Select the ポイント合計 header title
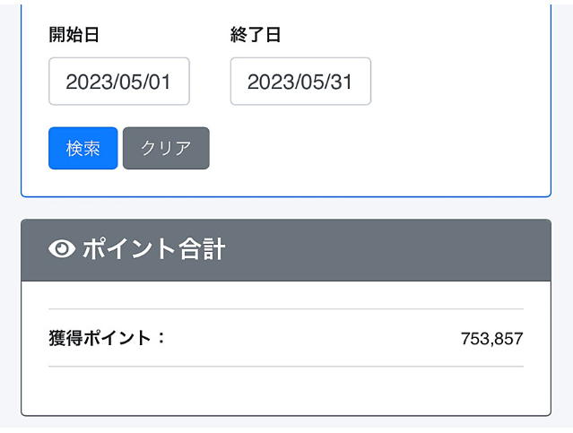Viewport: 573px width, 433px height. 154,249
